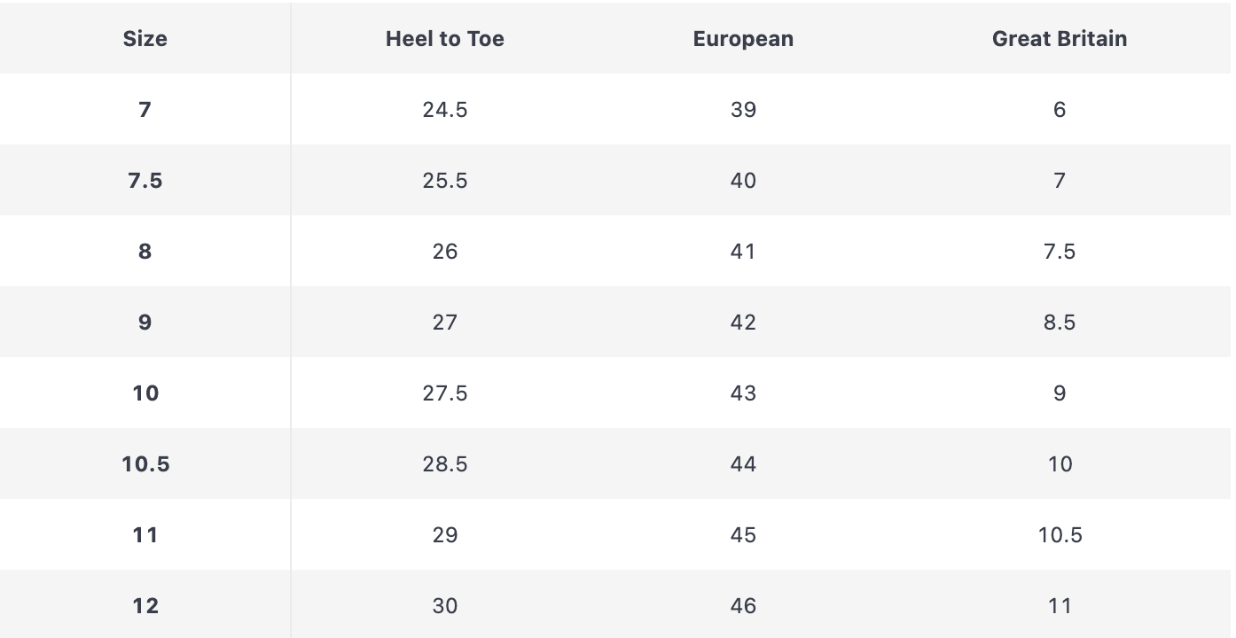Select size 7 row label
Viewport: 1236px width, 638px height.
(145, 110)
